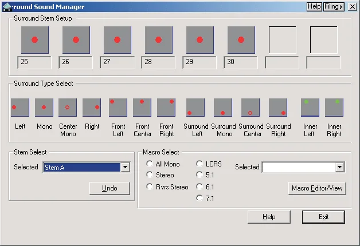Image resolution: width=360 pixels, height=246 pixels.
Task: Click the channel field showing 25
Action: point(34,62)
